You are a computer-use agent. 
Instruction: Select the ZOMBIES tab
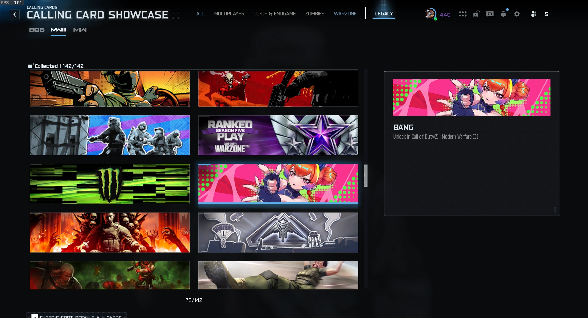315,14
